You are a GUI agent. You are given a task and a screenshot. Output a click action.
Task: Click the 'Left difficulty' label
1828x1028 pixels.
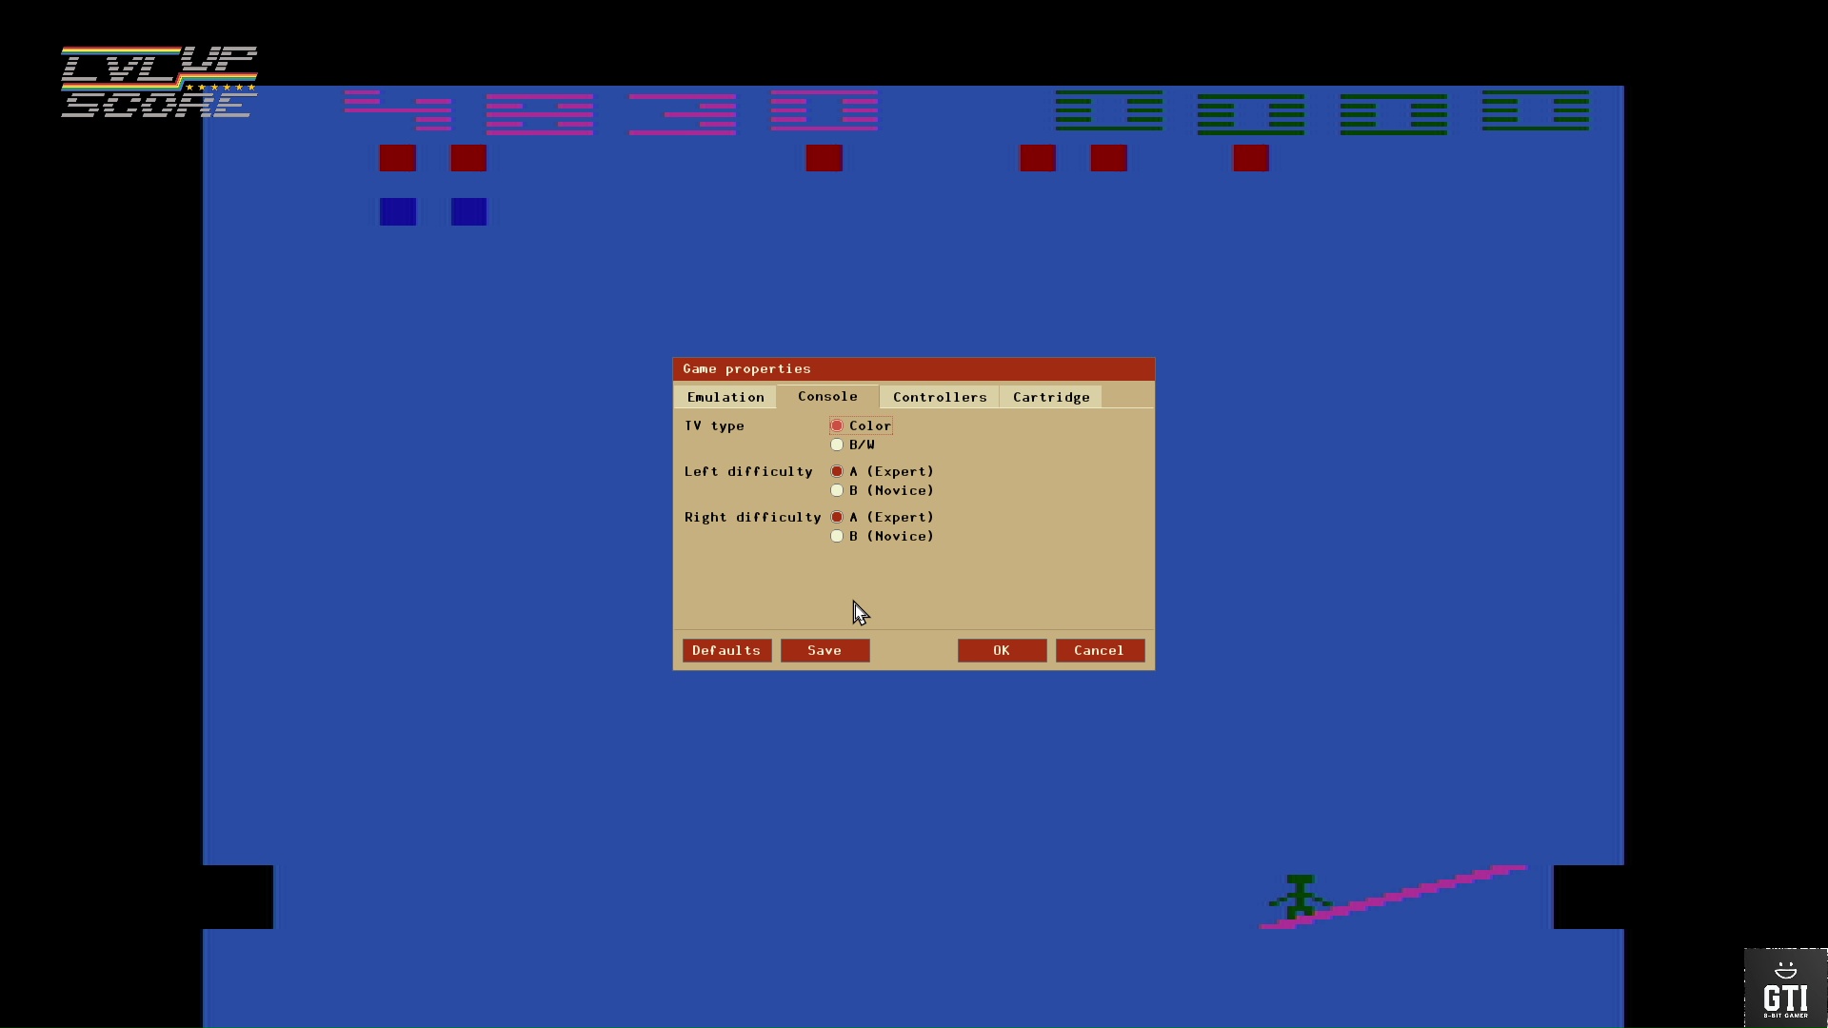(x=748, y=472)
